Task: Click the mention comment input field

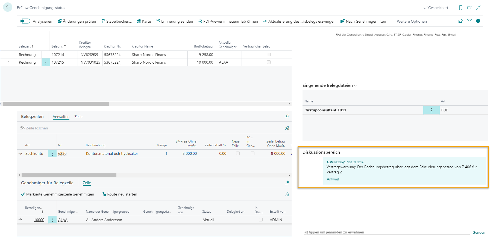Action: pos(385,232)
